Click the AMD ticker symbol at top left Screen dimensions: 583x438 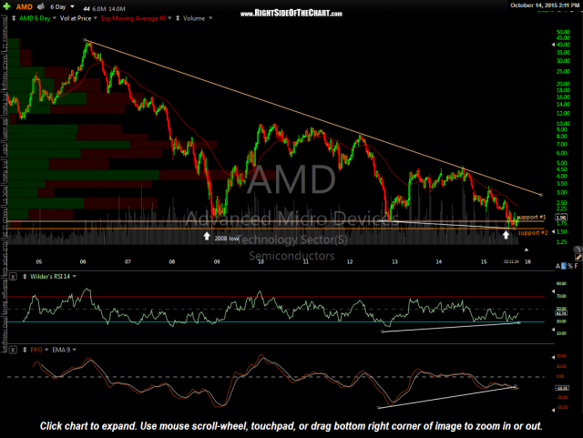point(25,7)
